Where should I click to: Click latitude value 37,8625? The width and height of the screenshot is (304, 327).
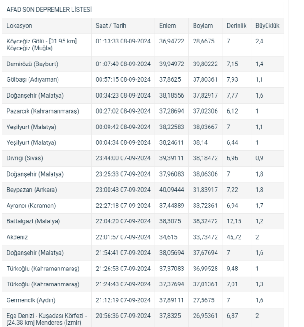point(170,79)
